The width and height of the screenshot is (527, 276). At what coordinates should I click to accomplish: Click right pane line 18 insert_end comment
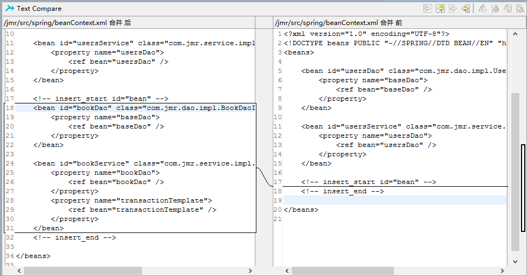[x=343, y=191]
